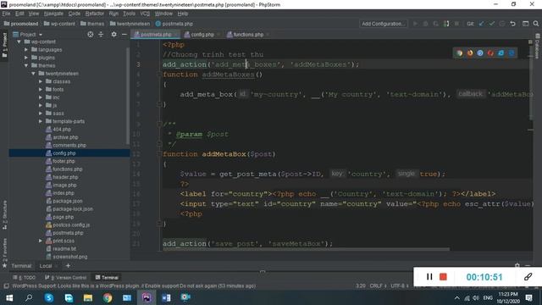The width and height of the screenshot is (542, 305).
Task: Expand the fonts folder
Action: click(41, 90)
